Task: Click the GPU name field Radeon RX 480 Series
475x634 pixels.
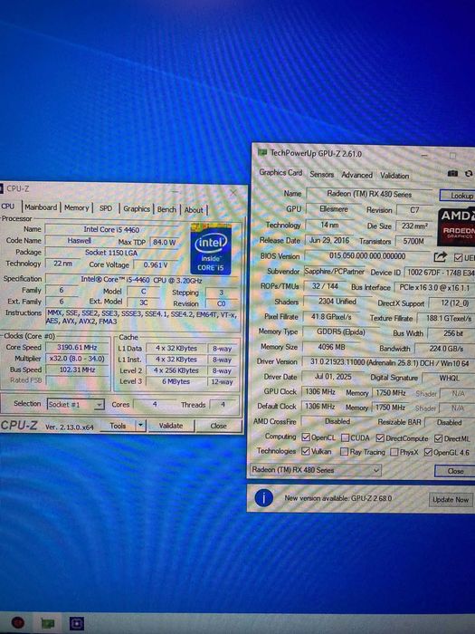Action: pyautogui.click(x=369, y=194)
